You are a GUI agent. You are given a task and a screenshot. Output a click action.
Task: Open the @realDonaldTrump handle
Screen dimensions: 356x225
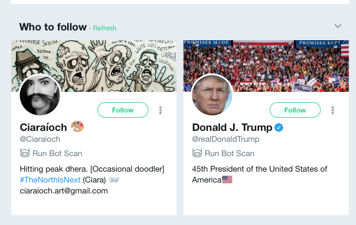click(x=226, y=139)
